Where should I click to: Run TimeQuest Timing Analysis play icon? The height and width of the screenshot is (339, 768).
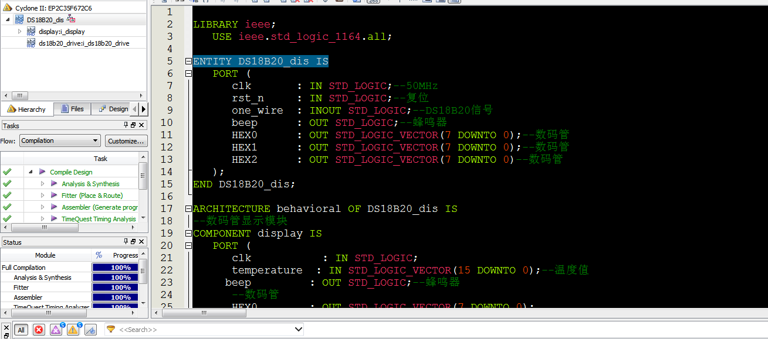coord(54,219)
